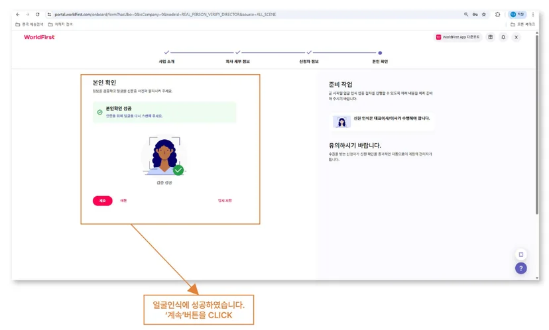Open the gift box icon in header
Image resolution: width=549 pixels, height=330 pixels.
coord(491,37)
